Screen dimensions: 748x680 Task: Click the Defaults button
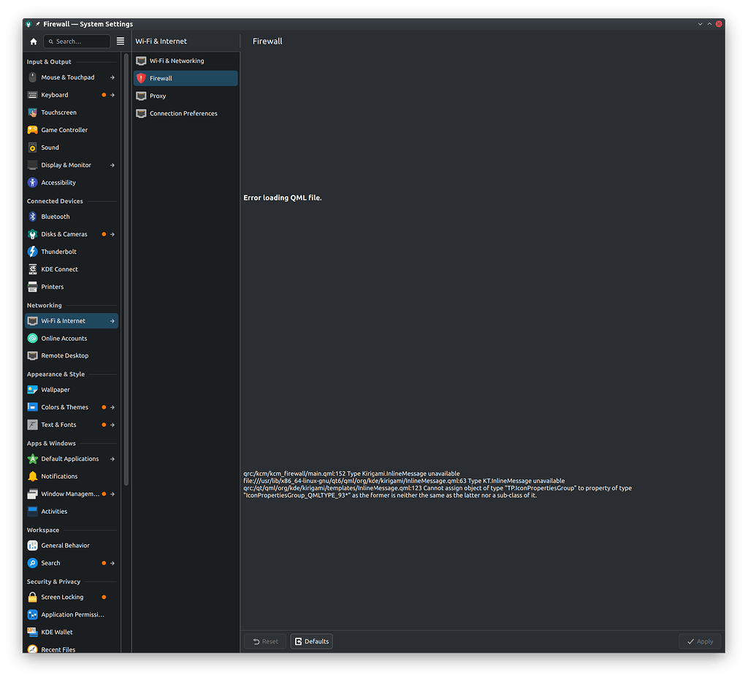311,641
